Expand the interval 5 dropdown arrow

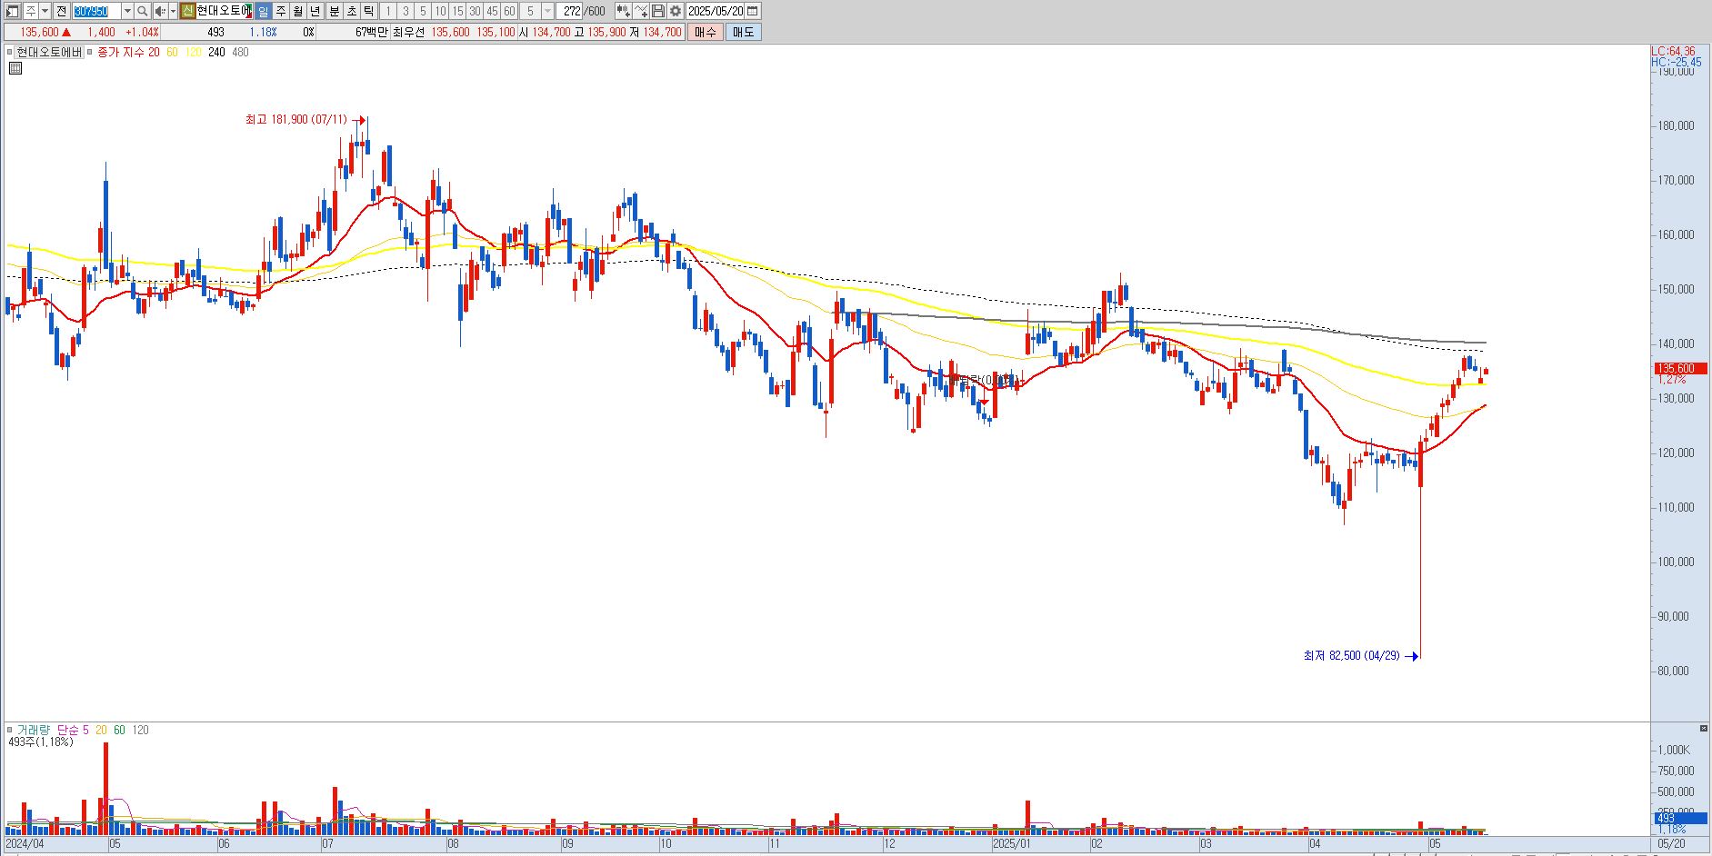[x=547, y=11]
